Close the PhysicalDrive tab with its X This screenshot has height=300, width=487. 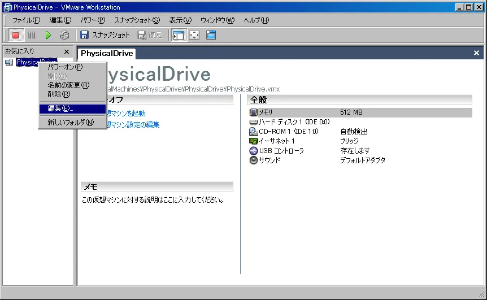coord(476,53)
